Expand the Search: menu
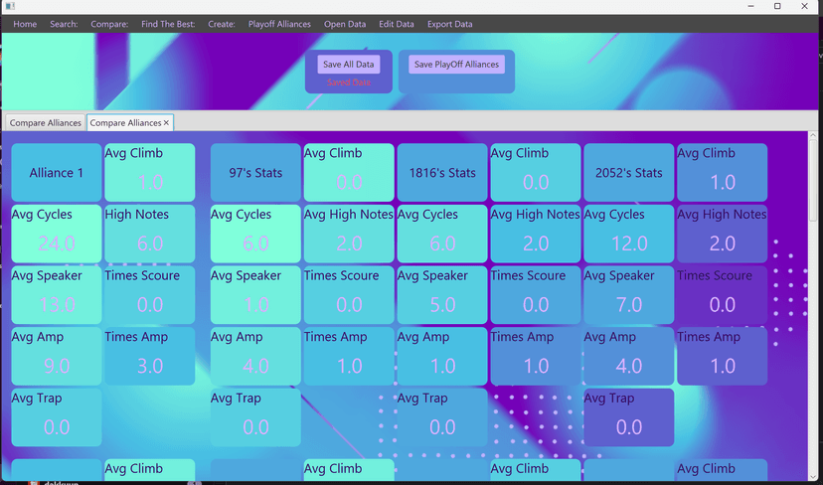The height and width of the screenshot is (485, 823). click(64, 24)
